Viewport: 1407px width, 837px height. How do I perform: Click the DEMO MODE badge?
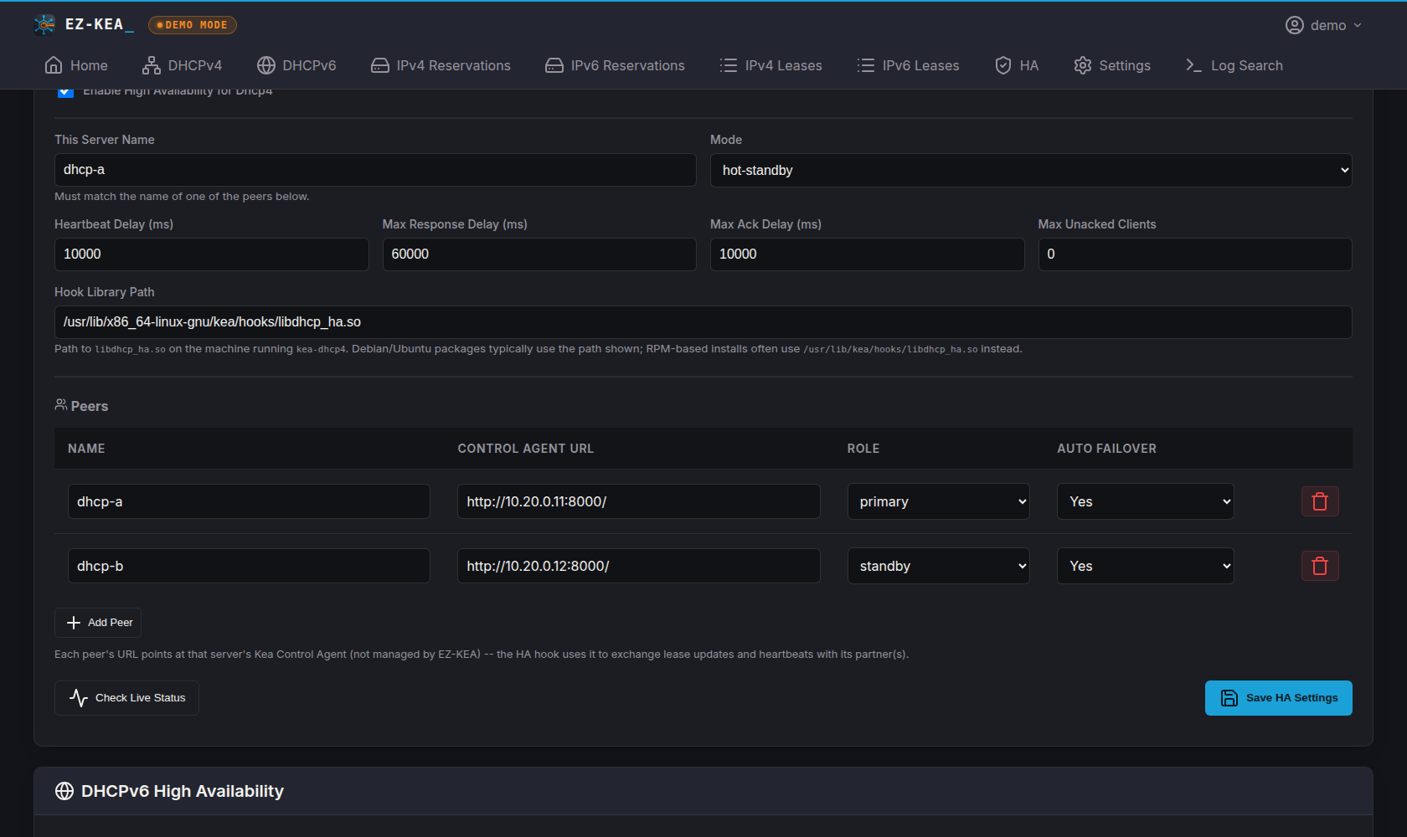coord(193,25)
